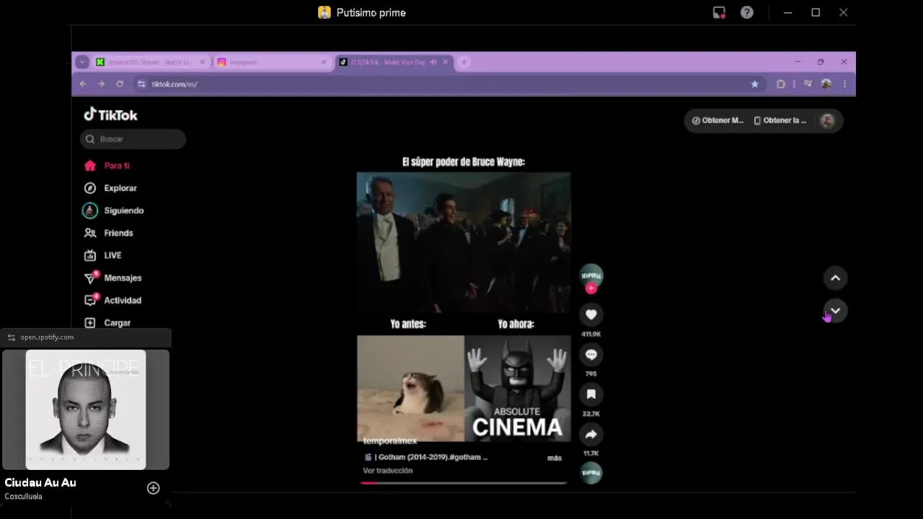The height and width of the screenshot is (519, 923).
Task: Open the help question mark icon in title bar
Action: pyautogui.click(x=747, y=12)
